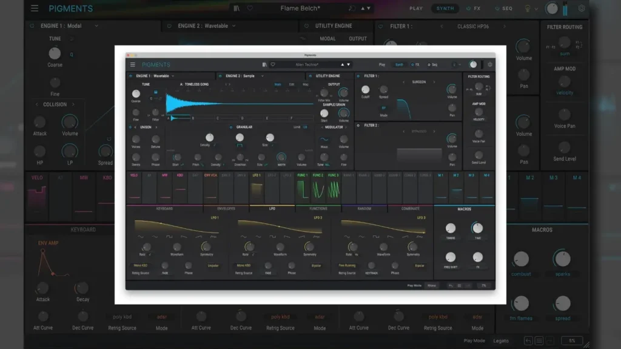Open Play Mode Legato dropdown in background window
Image resolution: width=621 pixels, height=349 pixels.
tap(501, 341)
